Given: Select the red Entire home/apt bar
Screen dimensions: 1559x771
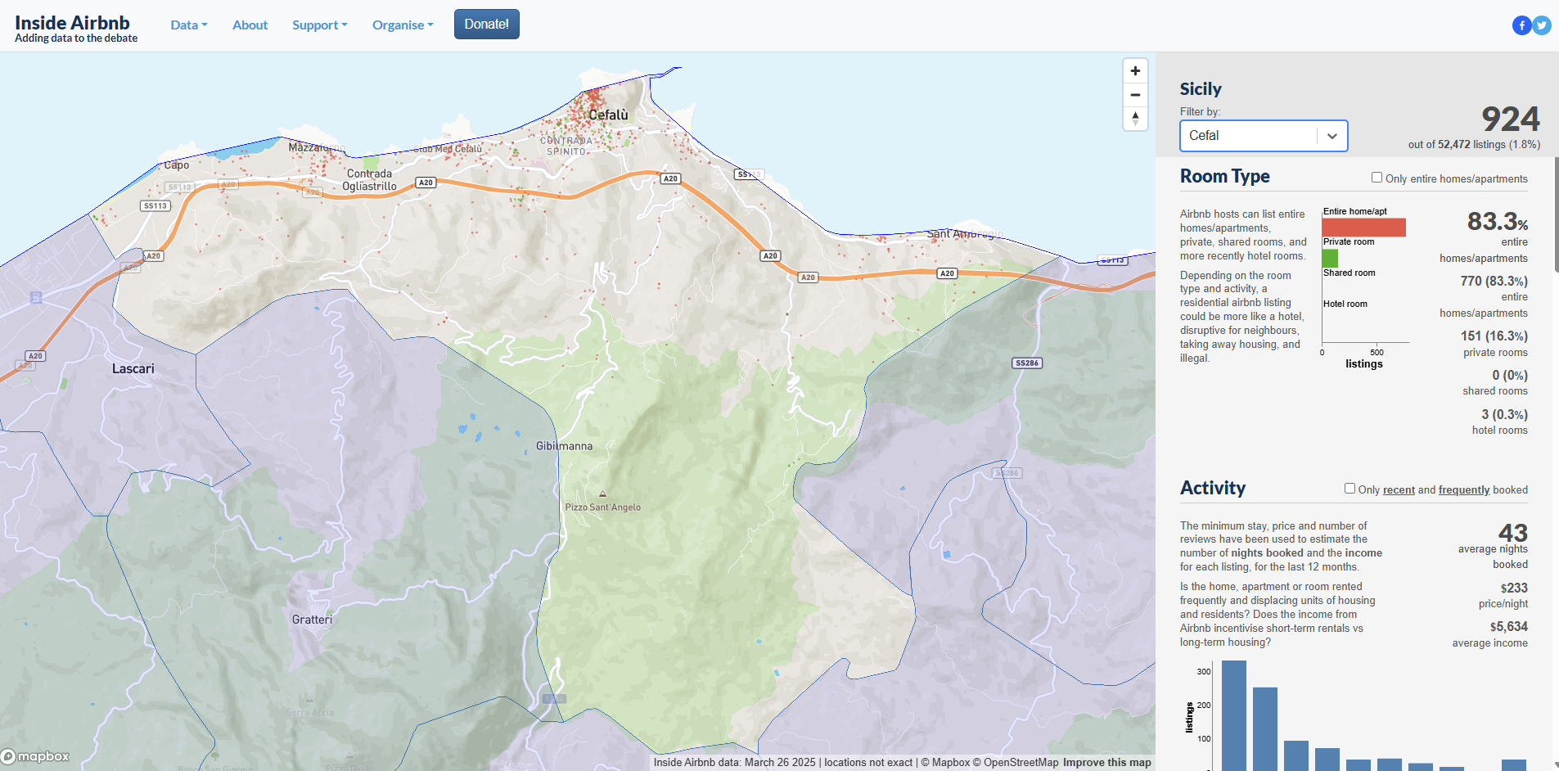Looking at the screenshot, I should [x=1364, y=228].
